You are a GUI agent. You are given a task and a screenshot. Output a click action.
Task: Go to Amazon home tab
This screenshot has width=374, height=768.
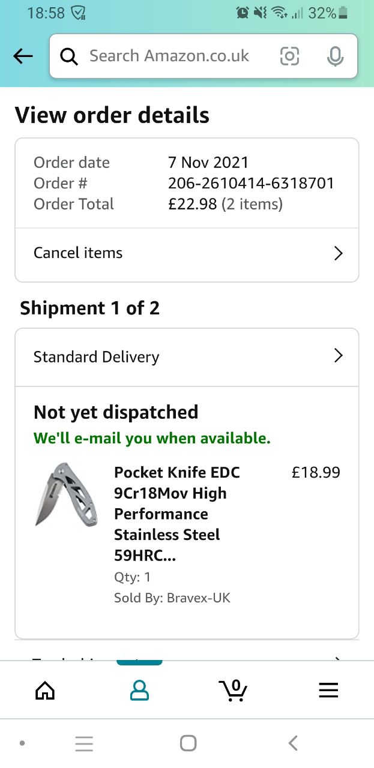pyautogui.click(x=45, y=691)
